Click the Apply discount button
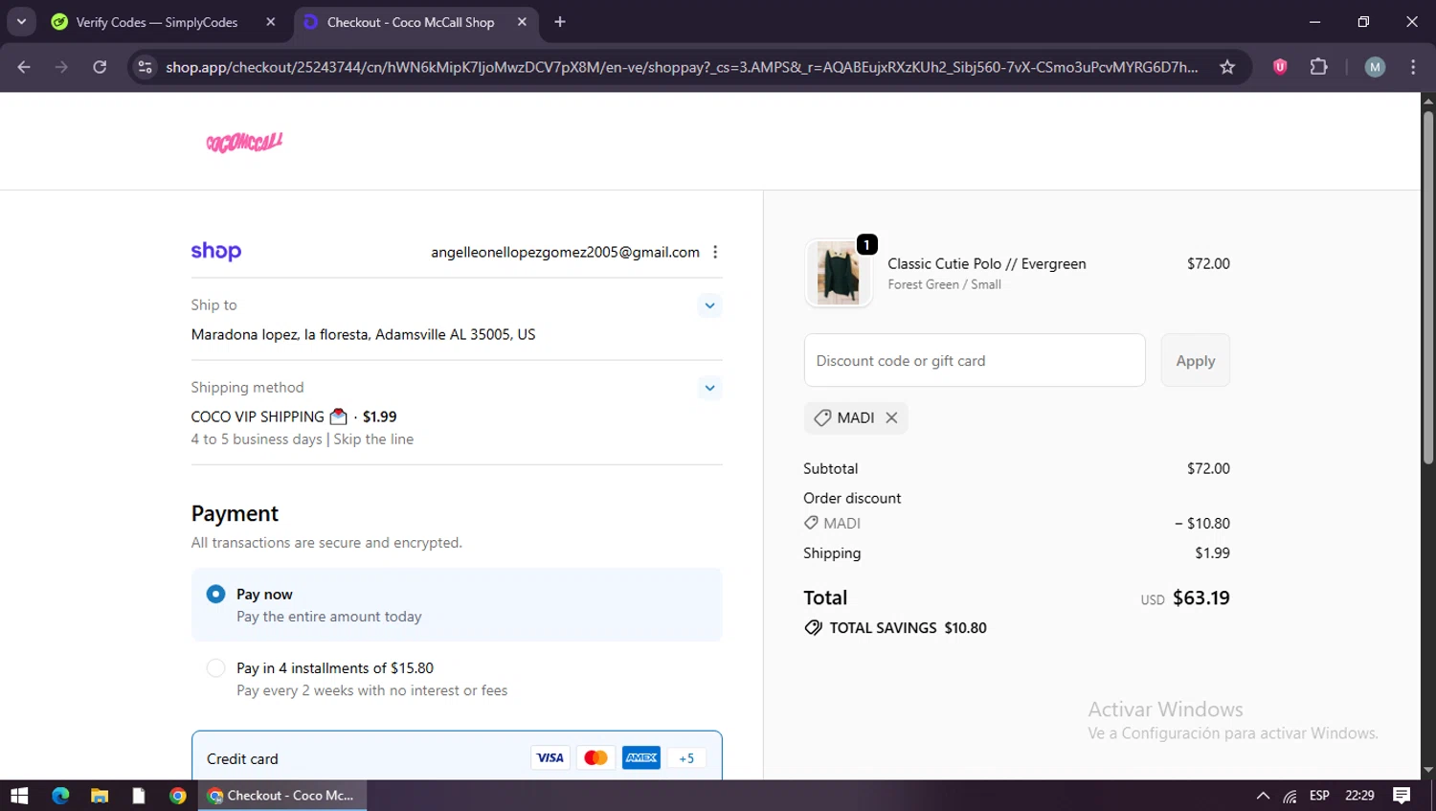Screen dimensions: 1436x811 pos(1195,361)
